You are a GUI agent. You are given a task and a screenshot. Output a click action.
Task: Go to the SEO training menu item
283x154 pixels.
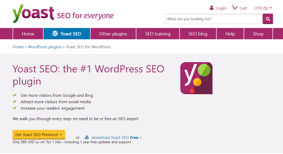tap(158, 34)
